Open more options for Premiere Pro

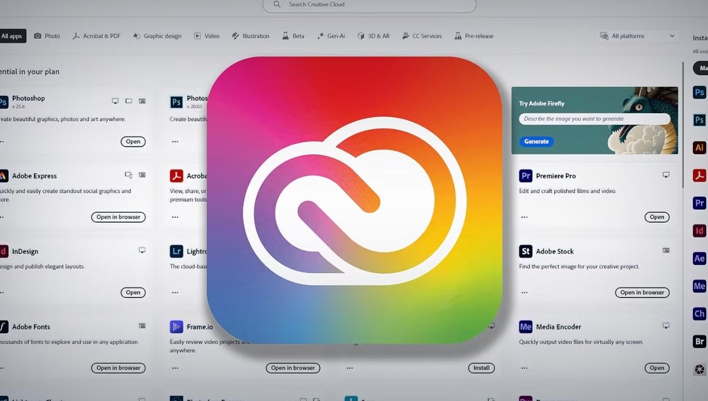coord(524,217)
